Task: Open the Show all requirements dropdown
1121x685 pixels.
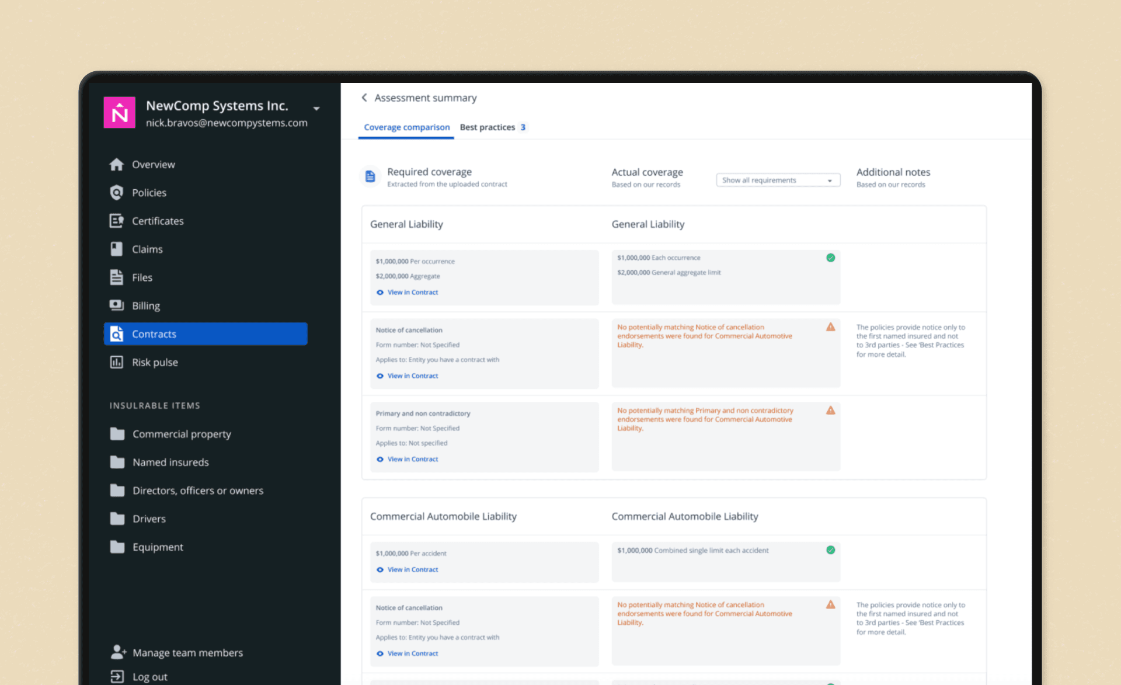Action: tap(777, 180)
